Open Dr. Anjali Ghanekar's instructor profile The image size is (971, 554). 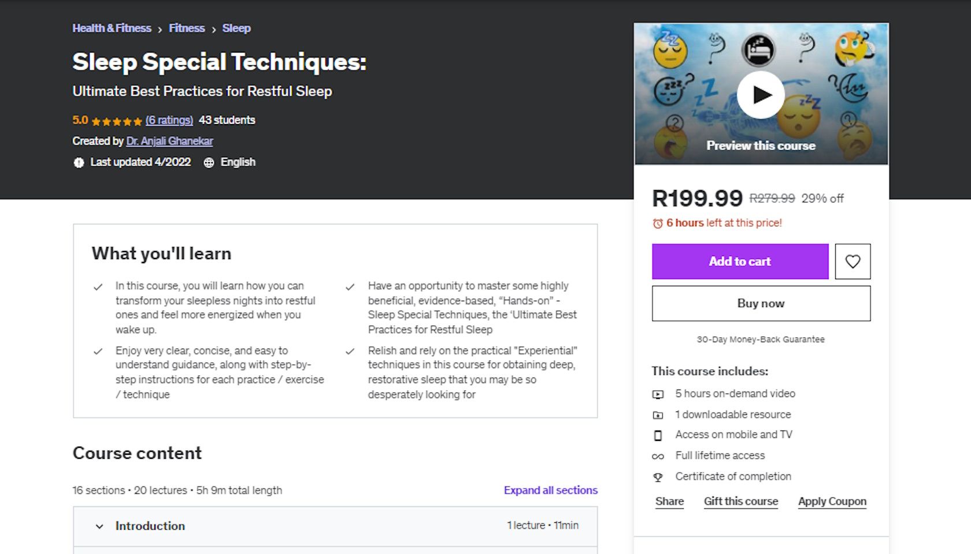(x=169, y=141)
